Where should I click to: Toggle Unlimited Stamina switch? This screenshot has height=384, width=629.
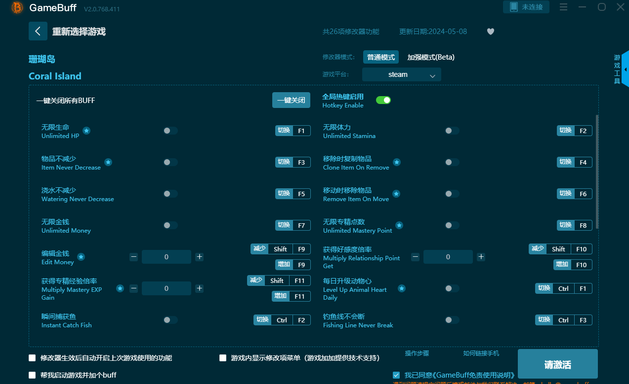tap(452, 131)
